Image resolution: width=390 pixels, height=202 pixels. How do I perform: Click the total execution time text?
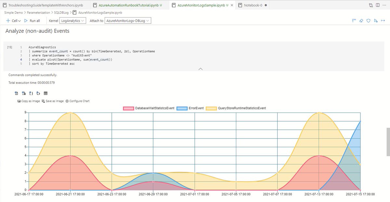coord(32,83)
